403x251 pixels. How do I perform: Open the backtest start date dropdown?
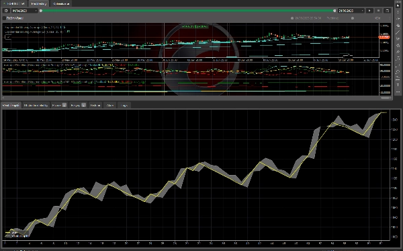point(25,11)
